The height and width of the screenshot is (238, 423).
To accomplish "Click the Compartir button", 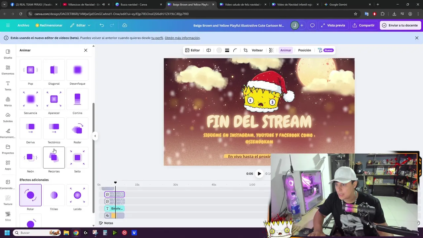I will pos(364,25).
